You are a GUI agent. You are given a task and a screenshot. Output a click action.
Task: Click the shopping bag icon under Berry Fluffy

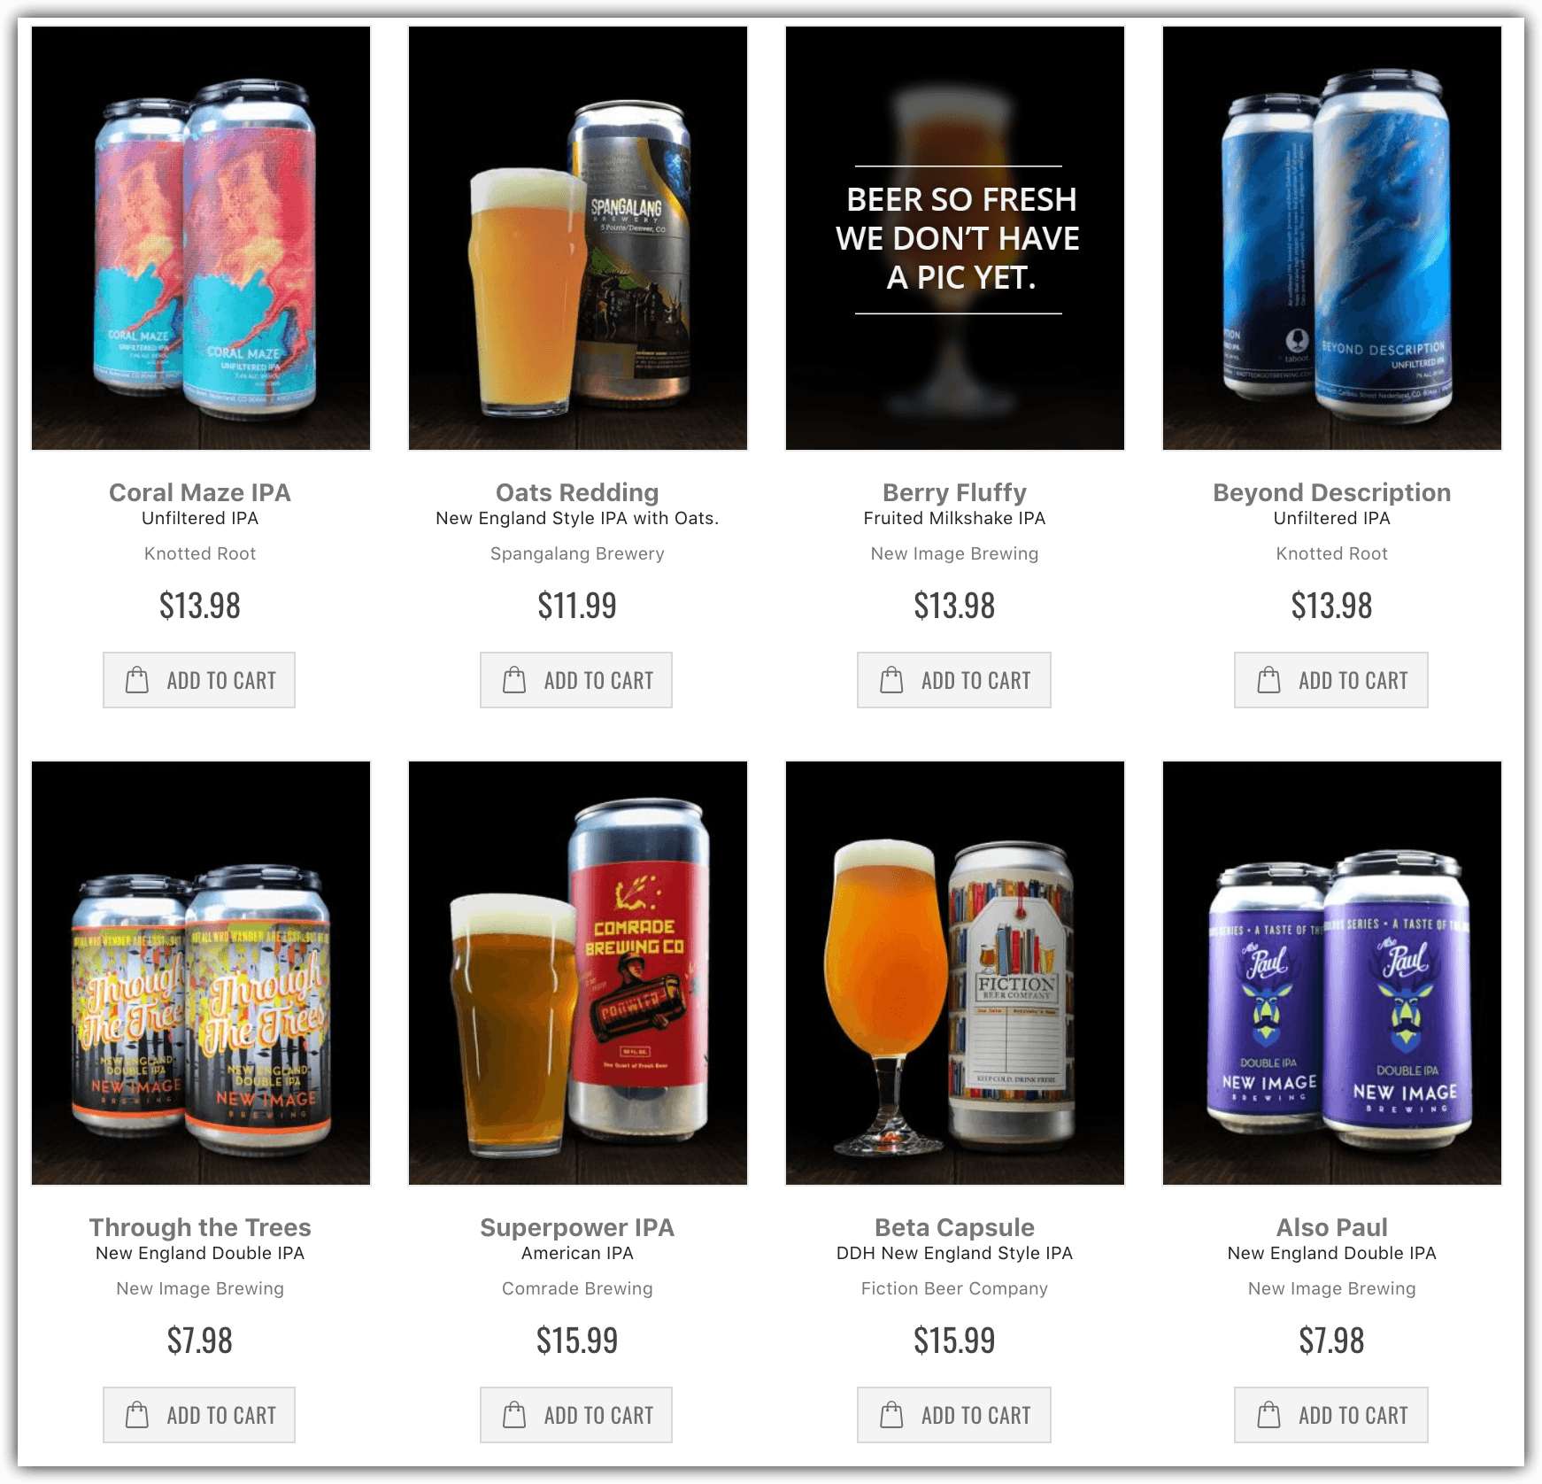click(891, 680)
